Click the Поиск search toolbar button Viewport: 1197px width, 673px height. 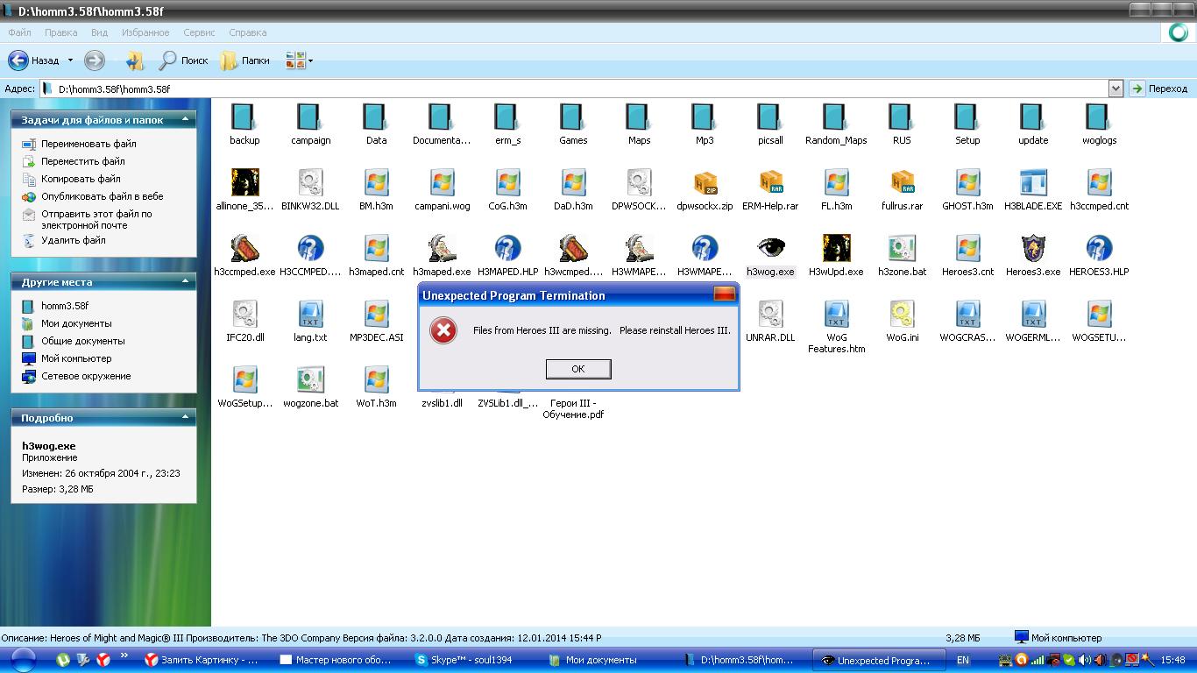(x=183, y=60)
